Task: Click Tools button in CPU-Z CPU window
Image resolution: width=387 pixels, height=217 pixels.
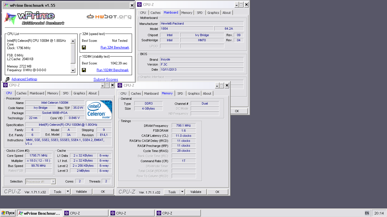Action: (x=58, y=192)
